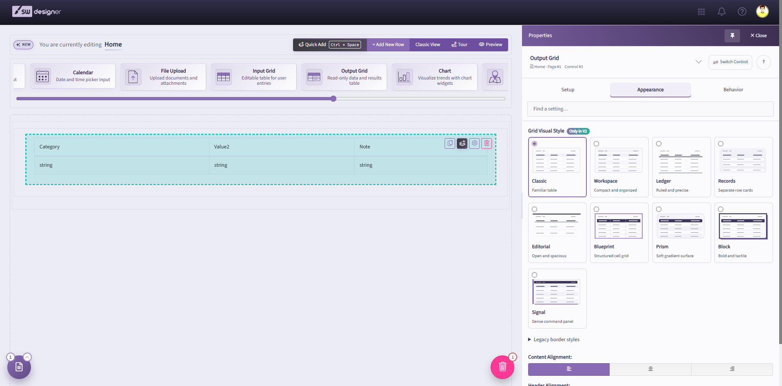
Task: Expand the floating button's up chevron
Action: [x=27, y=357]
